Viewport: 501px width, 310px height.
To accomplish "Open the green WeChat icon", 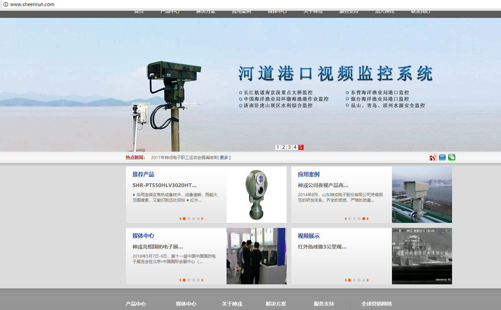I will coord(452,157).
